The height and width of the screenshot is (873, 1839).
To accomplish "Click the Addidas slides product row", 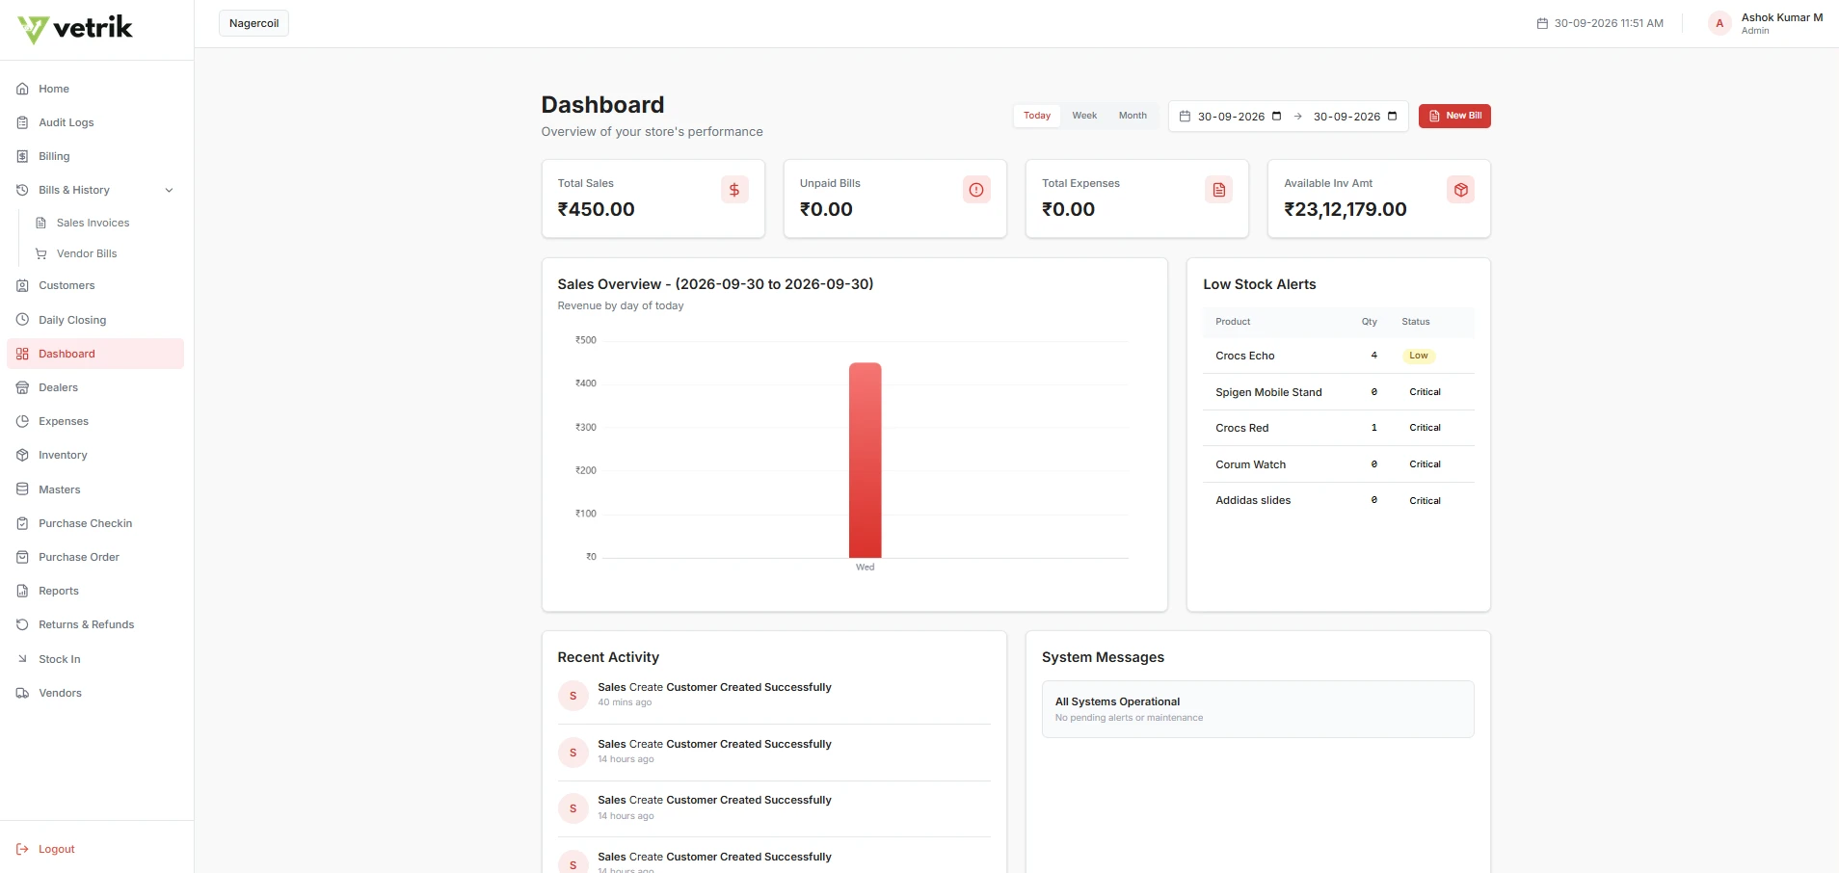I will (x=1339, y=500).
